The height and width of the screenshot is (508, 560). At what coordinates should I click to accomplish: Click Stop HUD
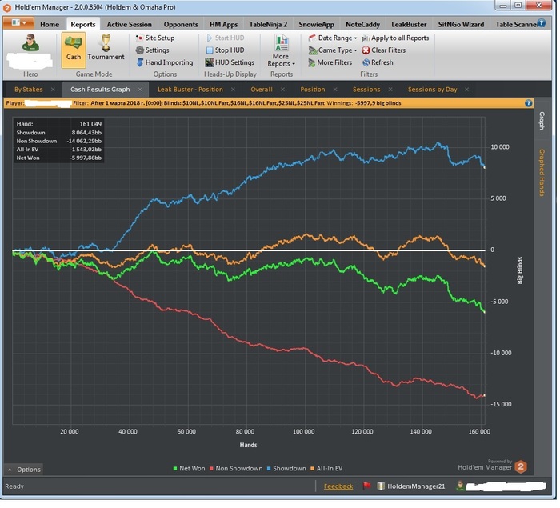pos(226,50)
